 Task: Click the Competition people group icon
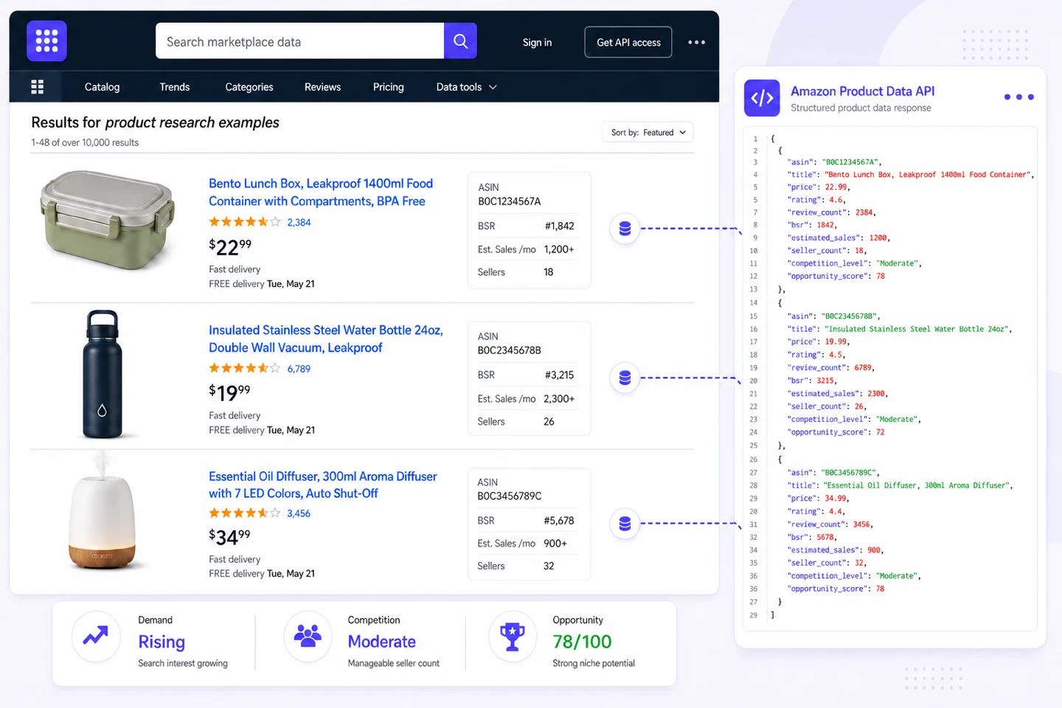pyautogui.click(x=308, y=636)
